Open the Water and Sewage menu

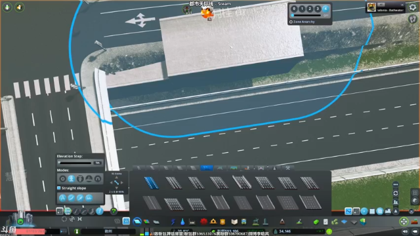182,222
